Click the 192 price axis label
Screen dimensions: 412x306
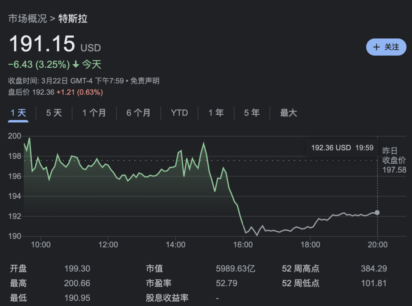[x=14, y=216]
